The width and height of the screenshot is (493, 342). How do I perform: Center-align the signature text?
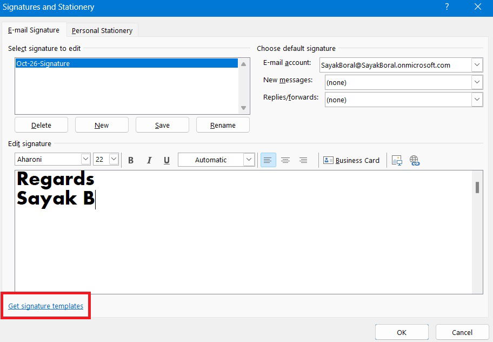point(285,160)
